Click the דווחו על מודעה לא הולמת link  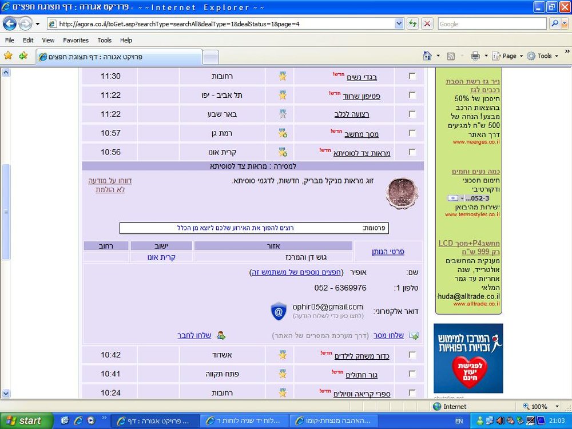tap(110, 185)
